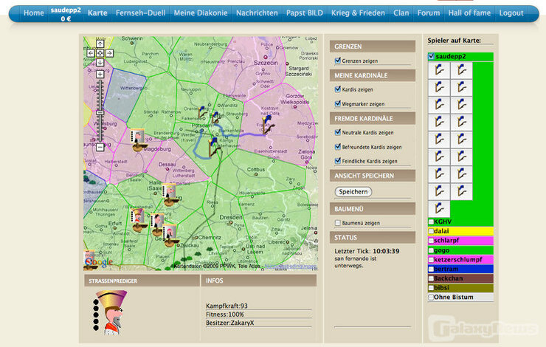546x347 pixels.
Task: Zoom out with the map minus button
Action: (100, 147)
